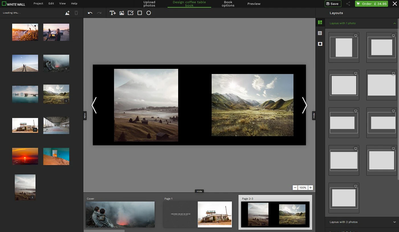Hide the bottom page strip

pyautogui.click(x=199, y=191)
